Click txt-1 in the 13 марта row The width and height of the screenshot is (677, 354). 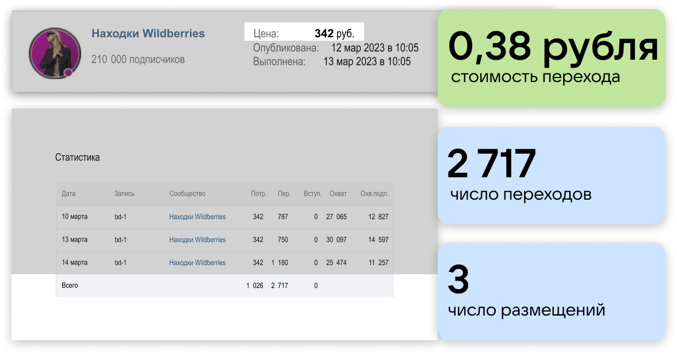120,240
